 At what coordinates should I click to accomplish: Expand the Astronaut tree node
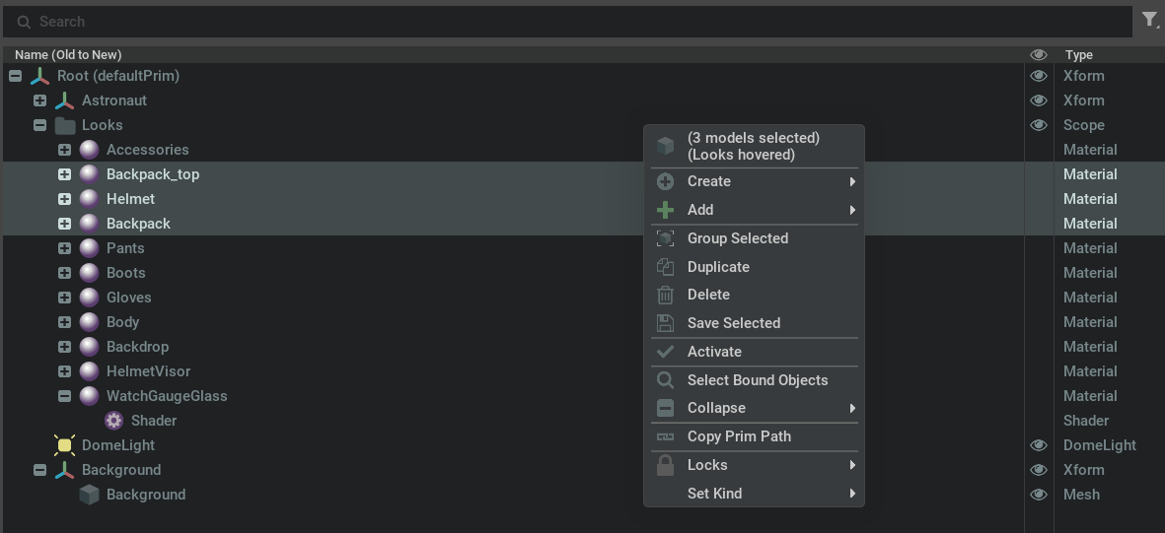(39, 100)
